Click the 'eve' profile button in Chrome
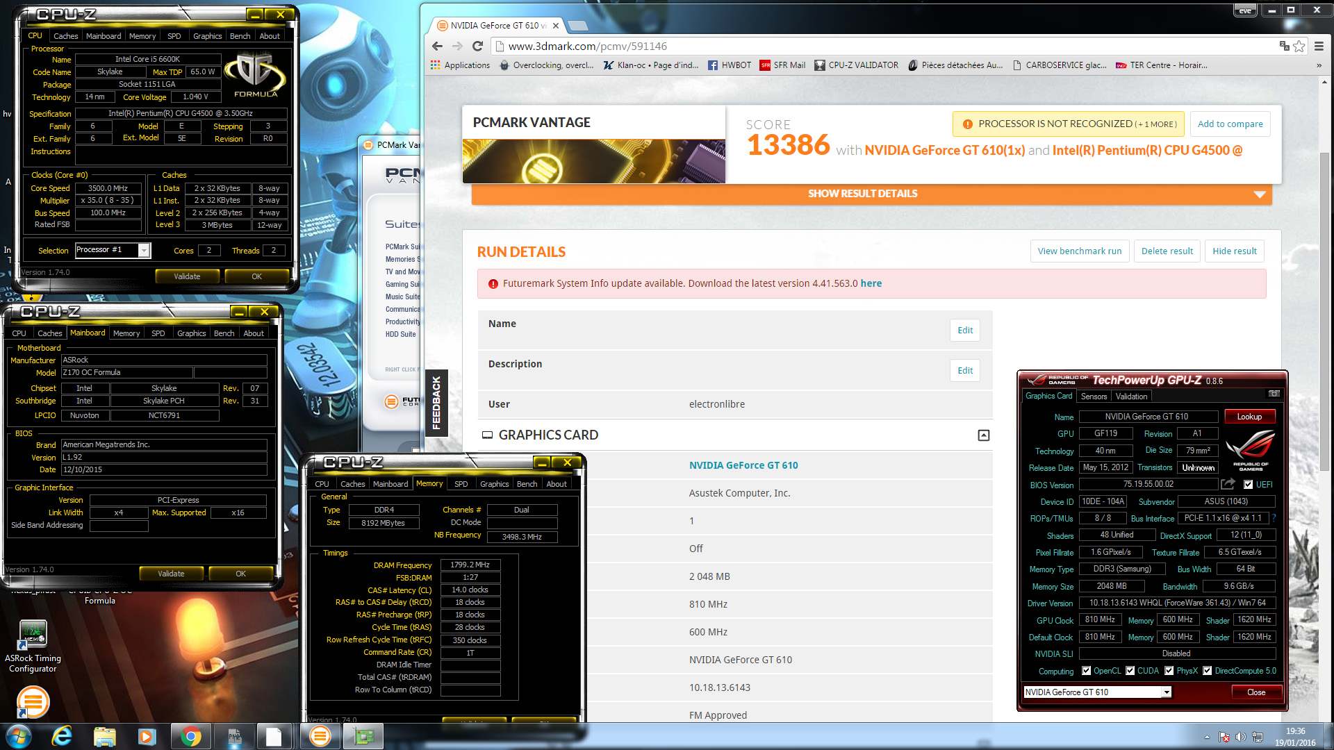Screen dimensions: 1334x750 pyautogui.click(x=1245, y=10)
